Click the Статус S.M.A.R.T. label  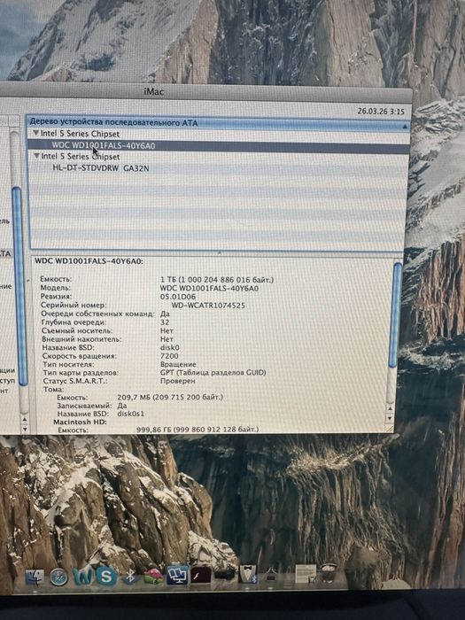(75, 381)
